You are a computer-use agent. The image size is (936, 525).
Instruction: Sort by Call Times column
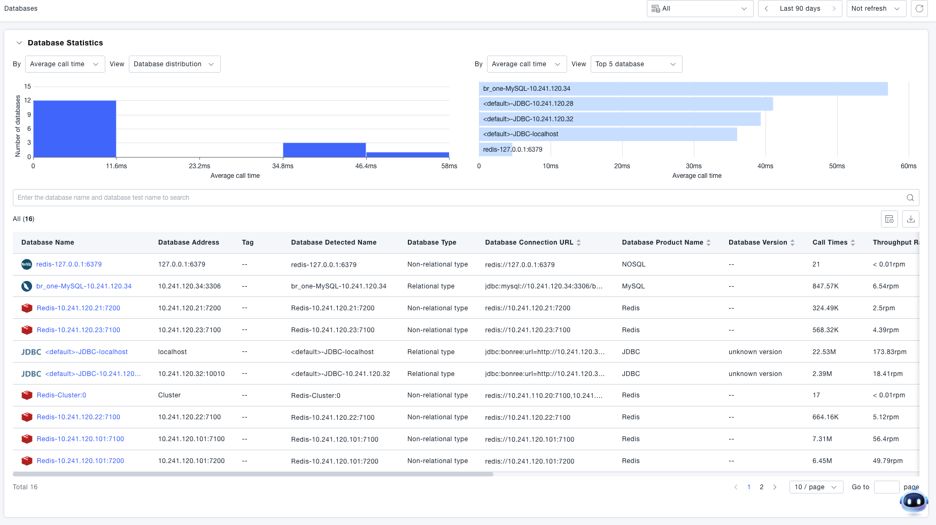click(853, 242)
